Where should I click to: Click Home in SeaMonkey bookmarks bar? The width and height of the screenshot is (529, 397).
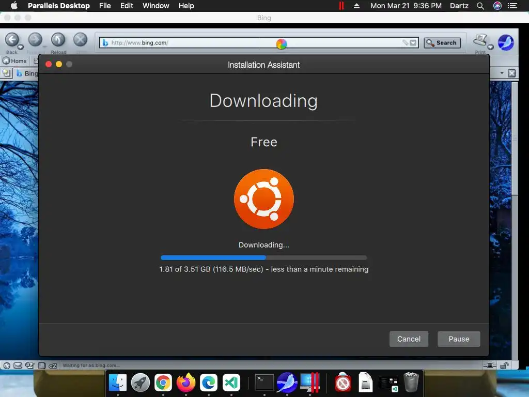click(x=14, y=61)
